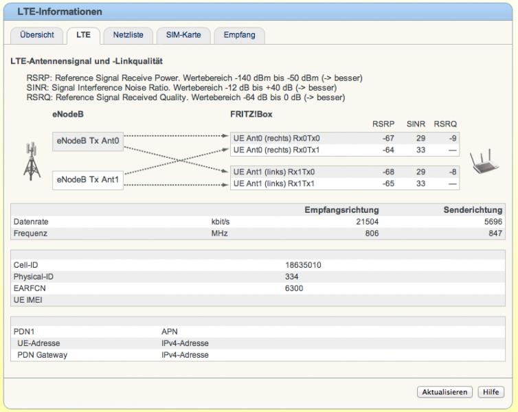The height and width of the screenshot is (412, 518).
Task: Click the cell tower icon
Action: point(32,161)
